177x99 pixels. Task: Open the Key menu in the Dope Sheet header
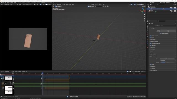click(x=26, y=71)
